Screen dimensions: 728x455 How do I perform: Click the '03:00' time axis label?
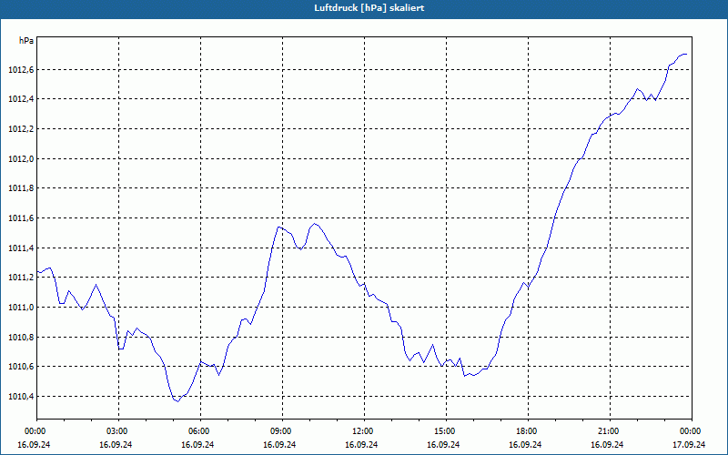(118, 431)
